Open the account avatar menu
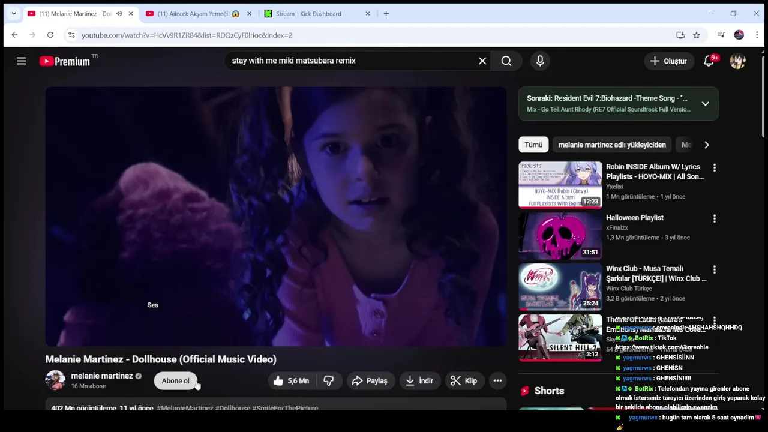This screenshot has width=768, height=432. coord(737,61)
